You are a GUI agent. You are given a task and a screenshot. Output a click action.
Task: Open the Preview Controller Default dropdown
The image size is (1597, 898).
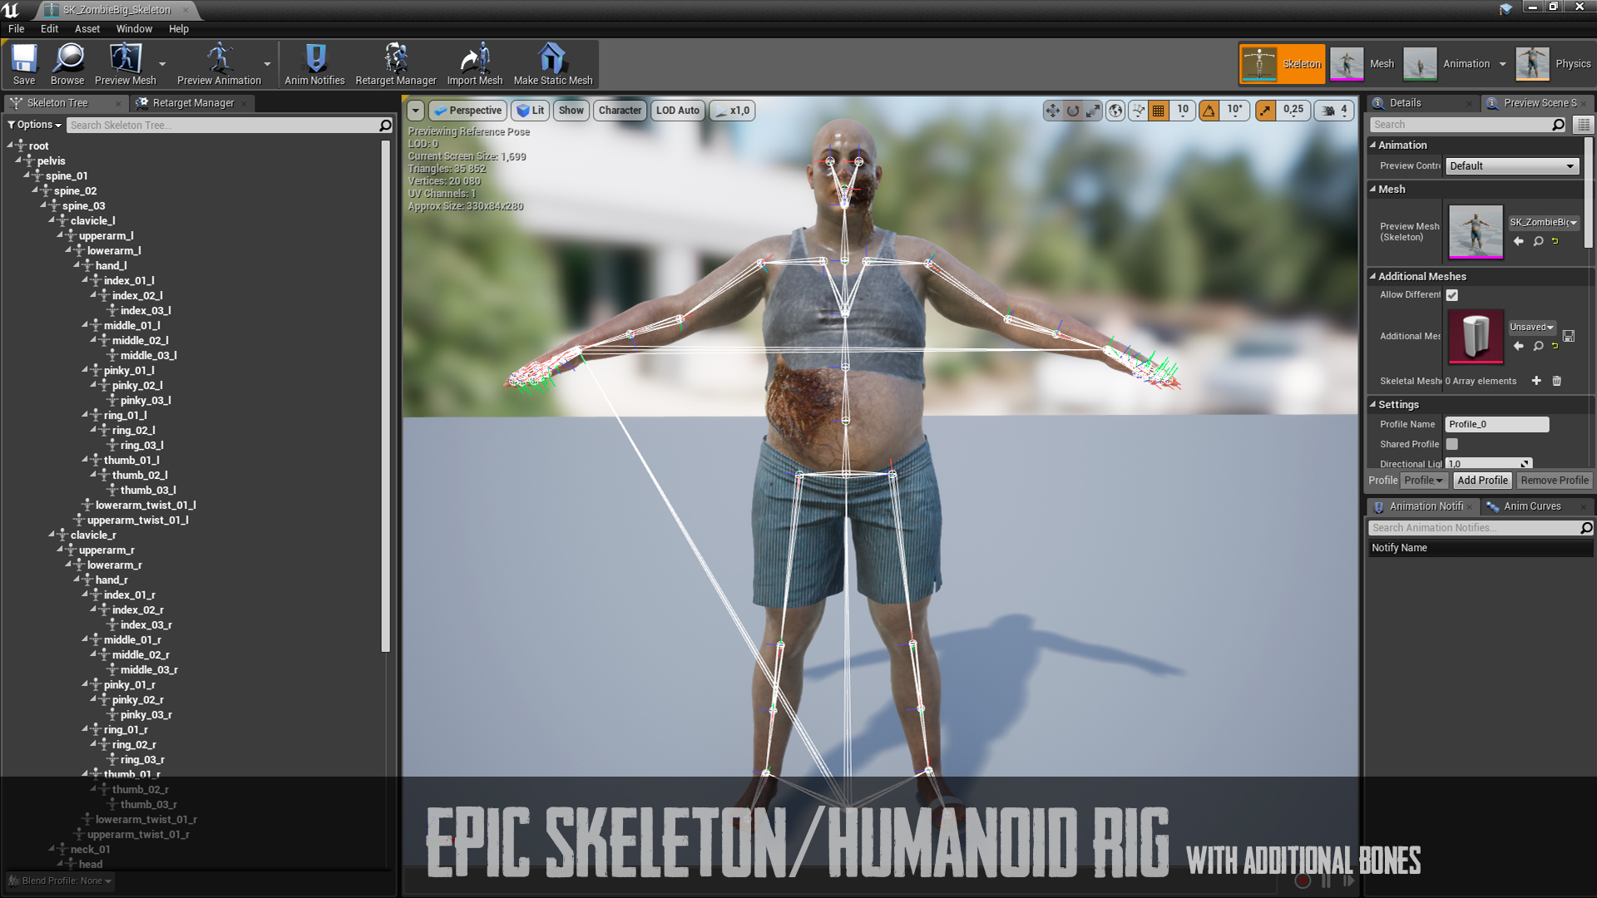(x=1511, y=166)
